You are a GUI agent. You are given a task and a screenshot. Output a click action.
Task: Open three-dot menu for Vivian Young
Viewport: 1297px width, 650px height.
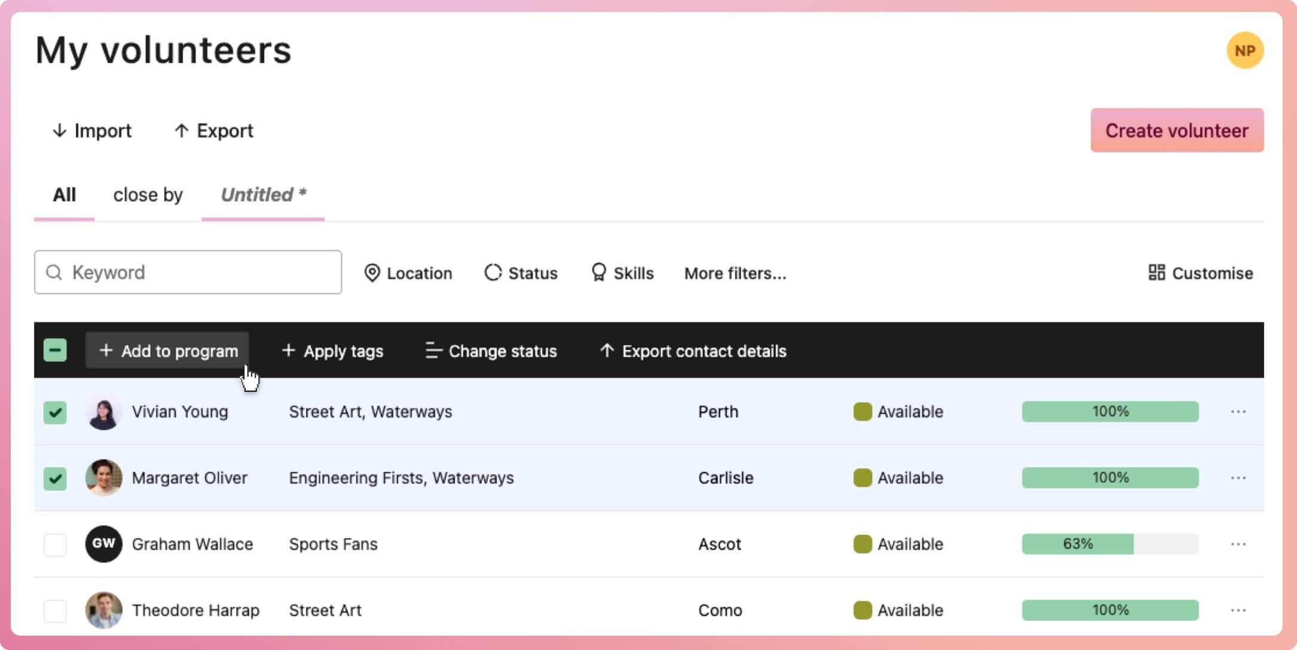[x=1238, y=412]
